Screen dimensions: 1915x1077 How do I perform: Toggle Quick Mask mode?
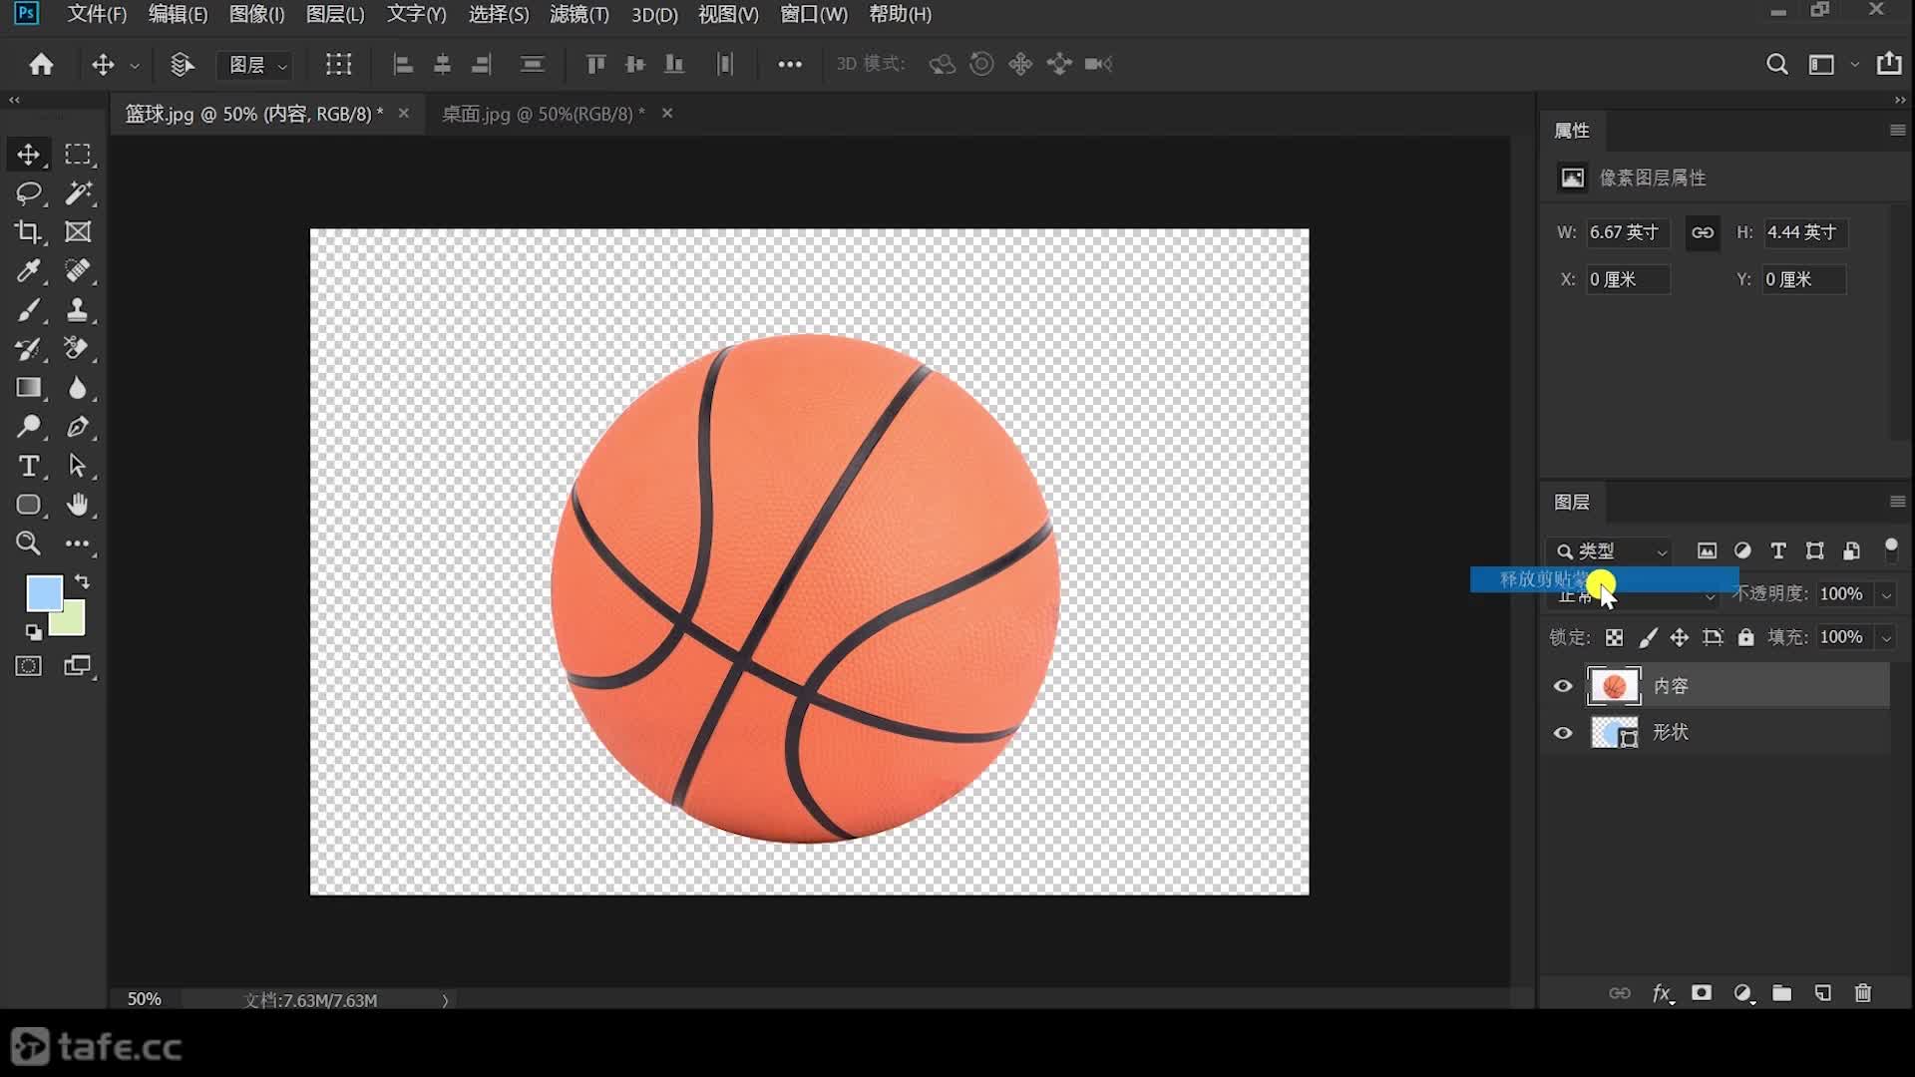tap(28, 666)
